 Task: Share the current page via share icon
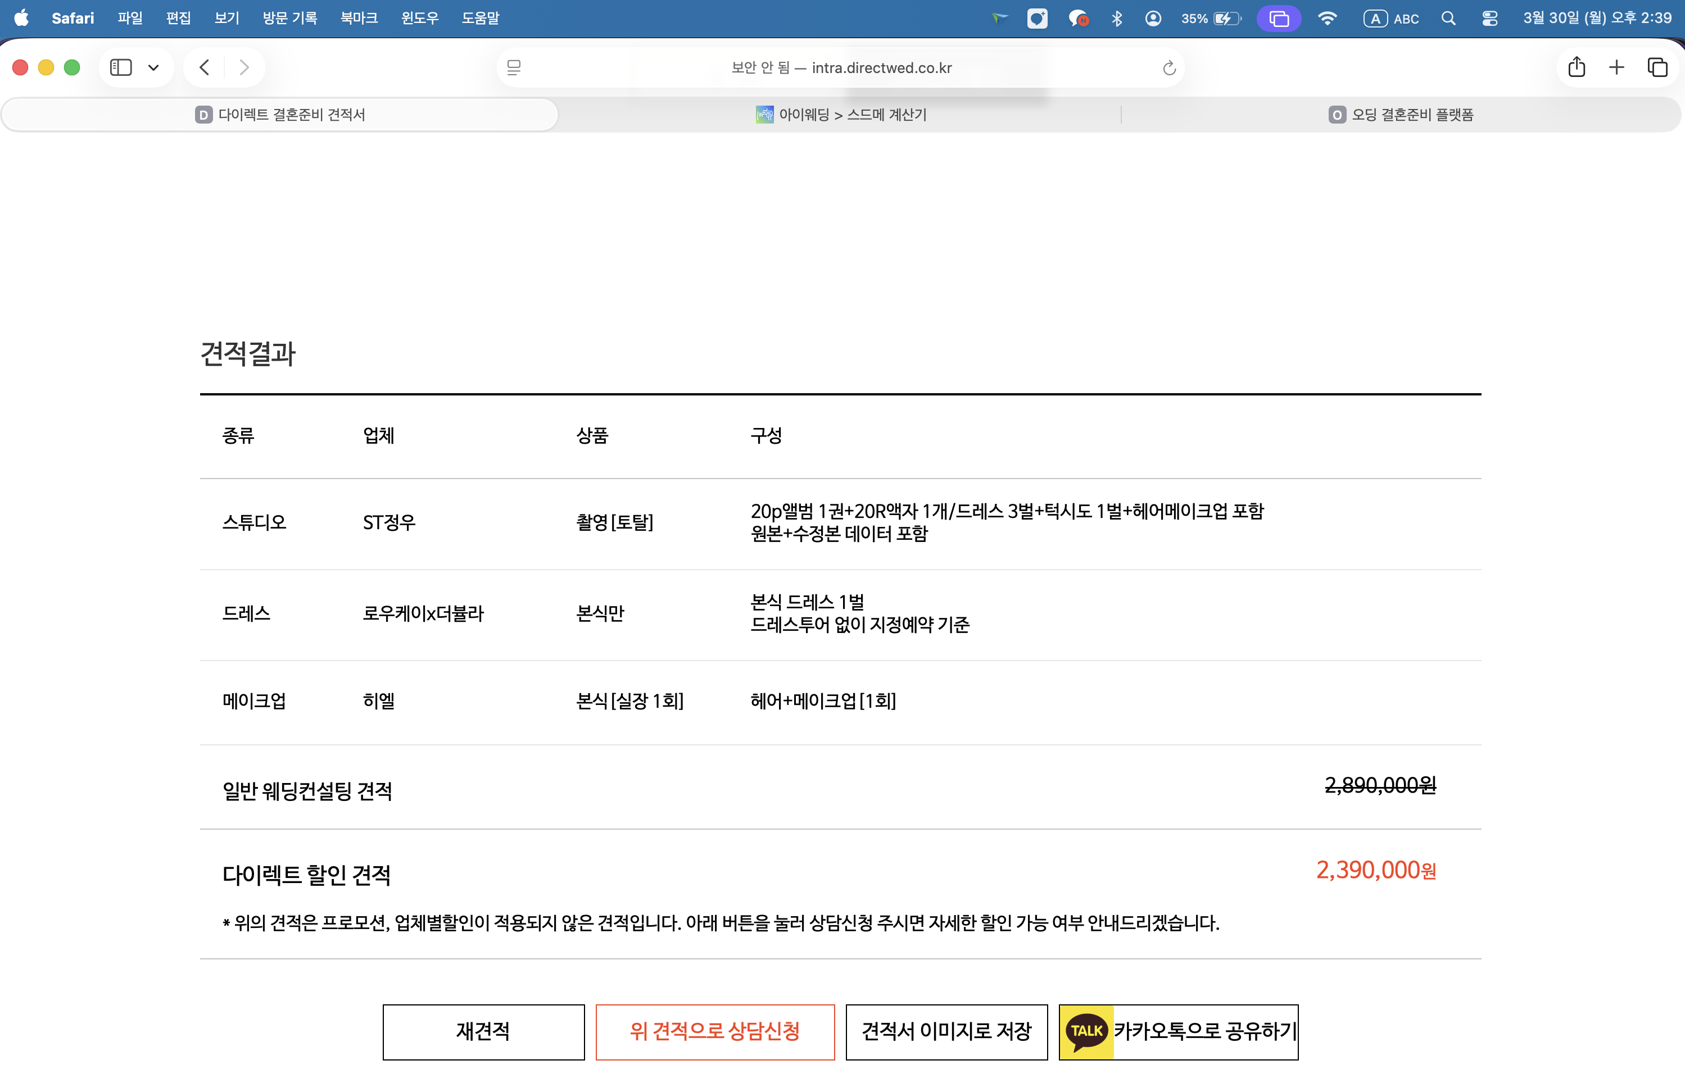tap(1576, 67)
